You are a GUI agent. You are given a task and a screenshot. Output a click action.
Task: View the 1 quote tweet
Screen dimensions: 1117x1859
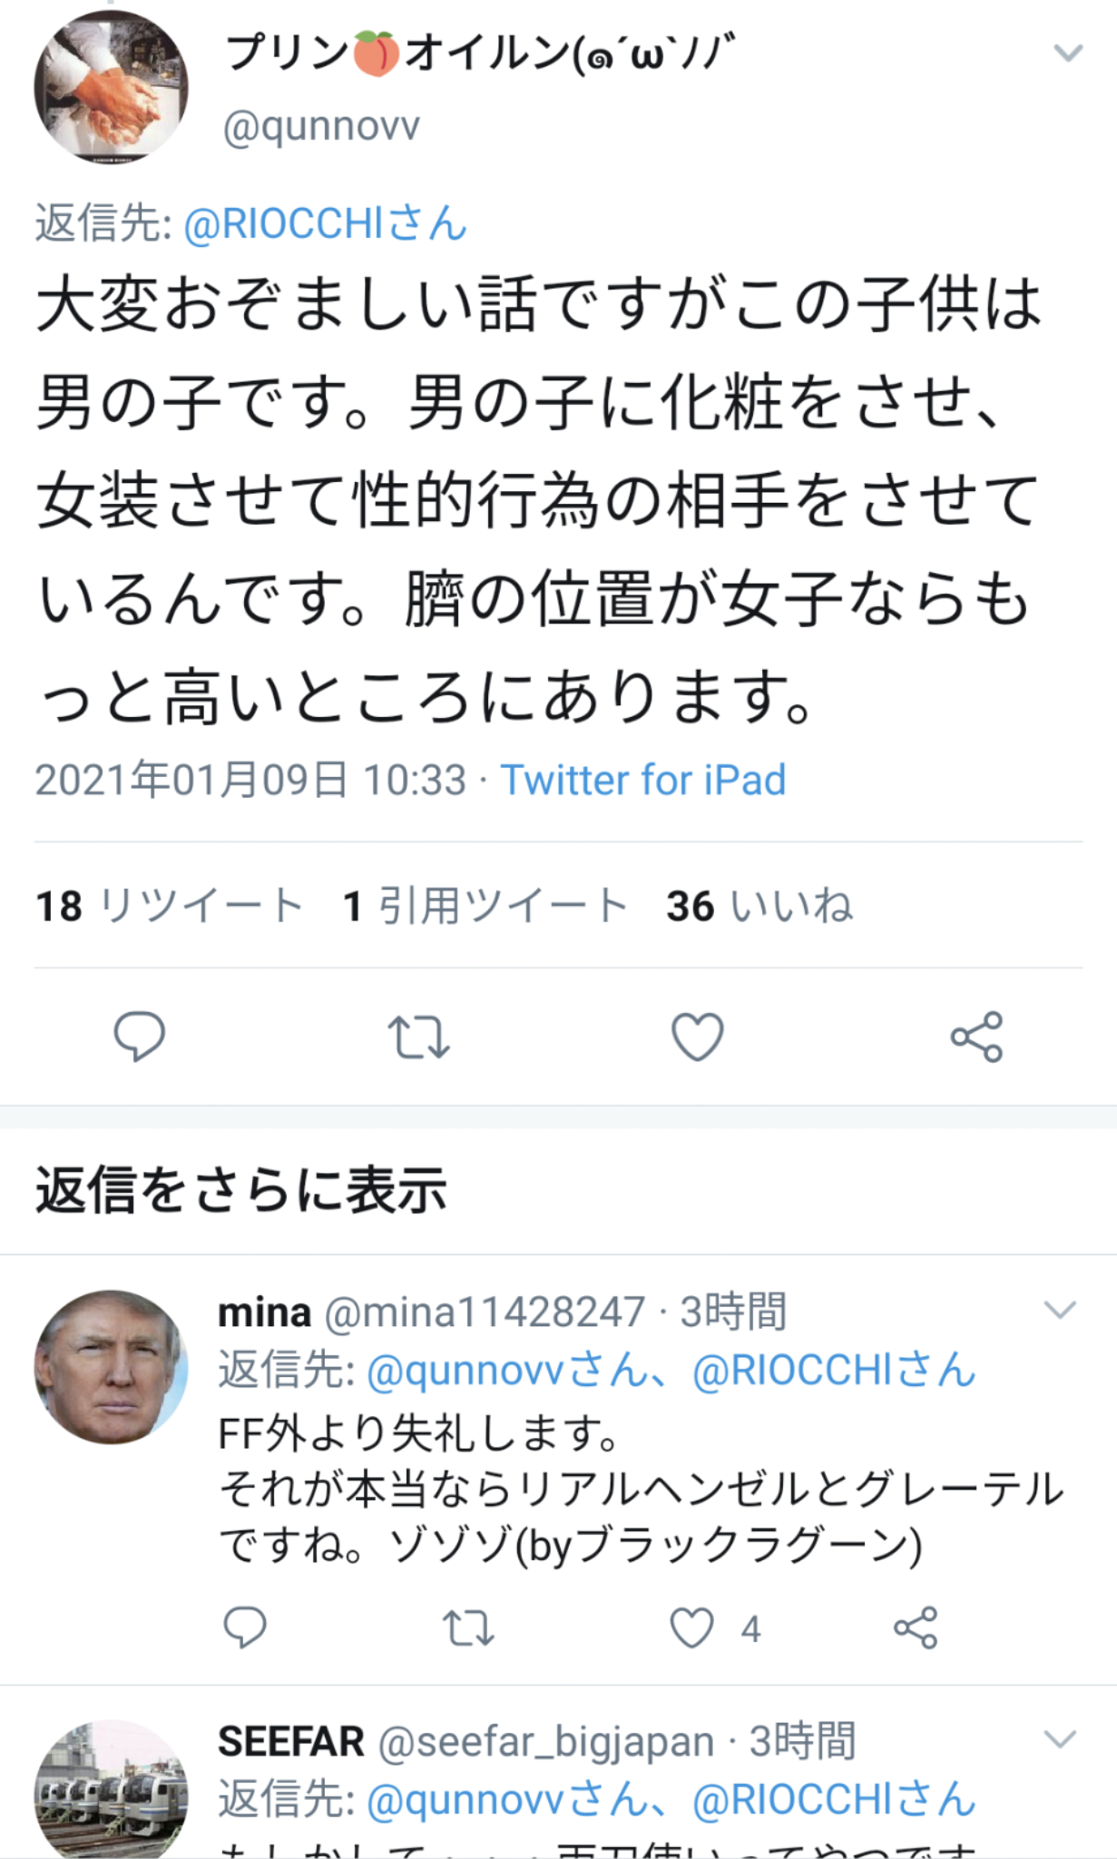[x=485, y=906]
